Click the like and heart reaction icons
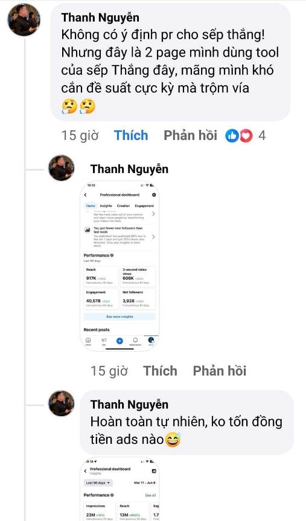 (239, 136)
